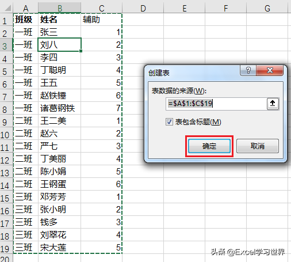Select column B header
This screenshot has height=262, width=291.
(60, 8)
